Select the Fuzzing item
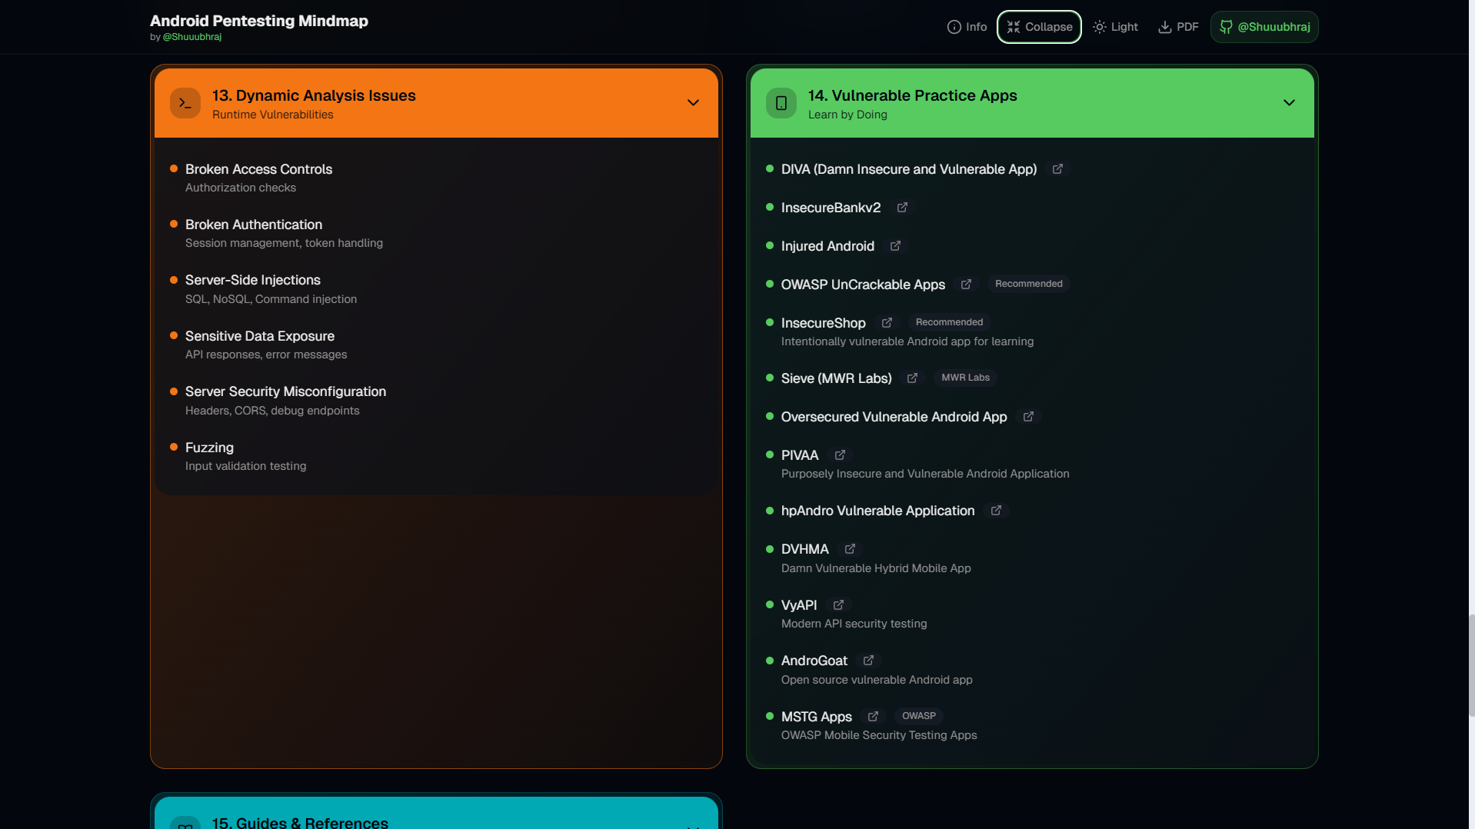This screenshot has width=1475, height=829. tap(209, 448)
